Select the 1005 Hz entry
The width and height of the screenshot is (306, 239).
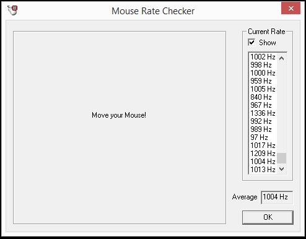point(263,89)
